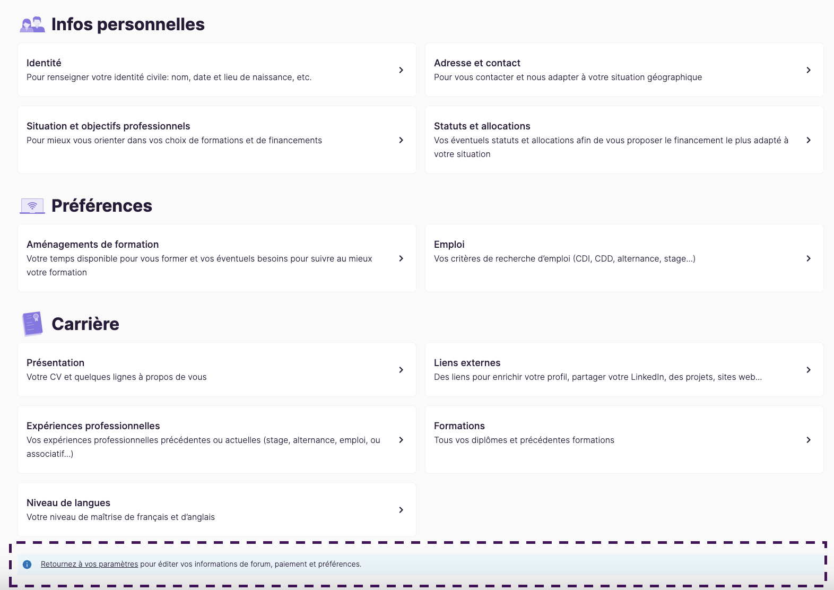Click the chevron for Aménagements de formation
Screen dimensions: 834x590
(401, 258)
